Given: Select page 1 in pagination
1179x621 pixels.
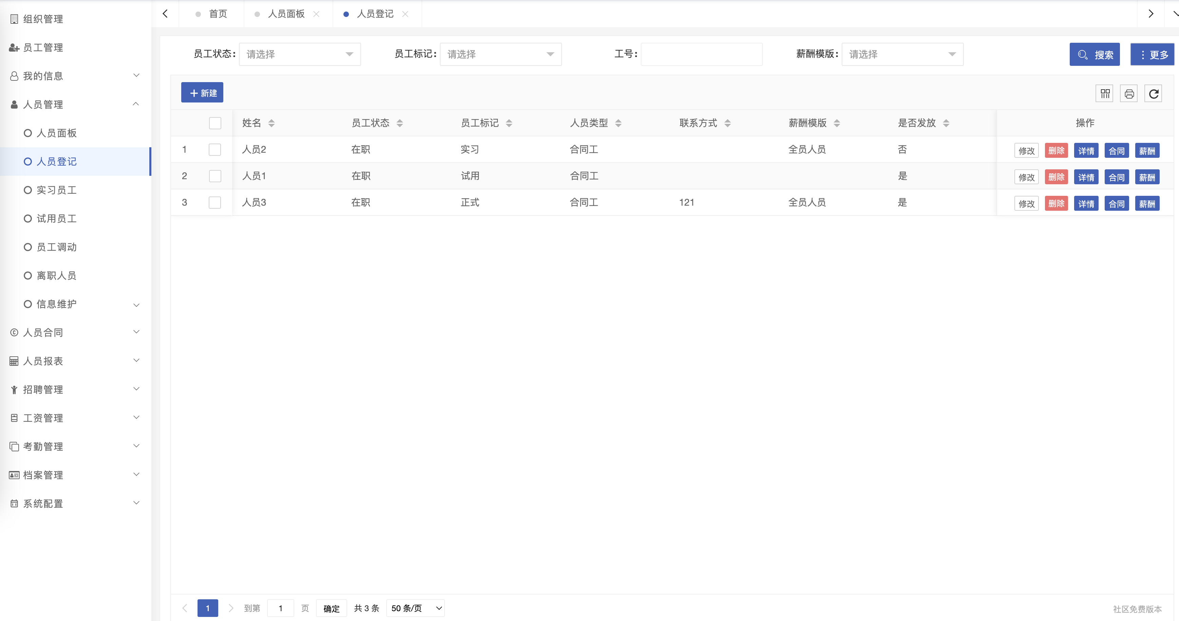Looking at the screenshot, I should click(208, 608).
